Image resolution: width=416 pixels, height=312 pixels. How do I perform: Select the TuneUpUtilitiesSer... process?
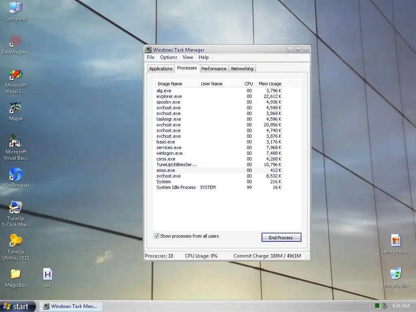click(219, 165)
